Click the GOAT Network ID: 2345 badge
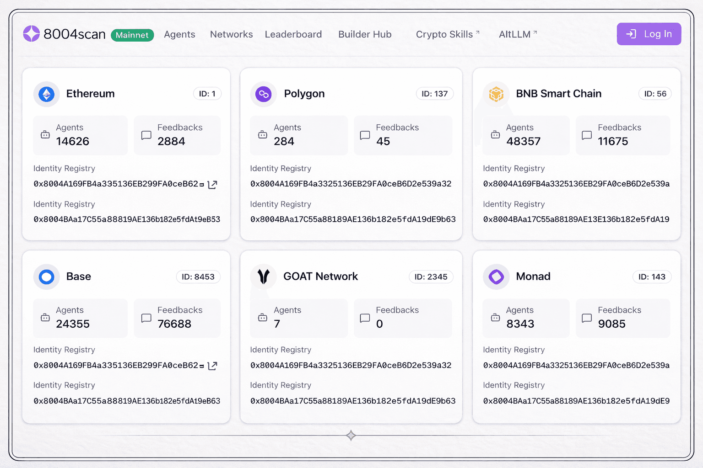Screen dimensions: 703x468 (x=431, y=277)
